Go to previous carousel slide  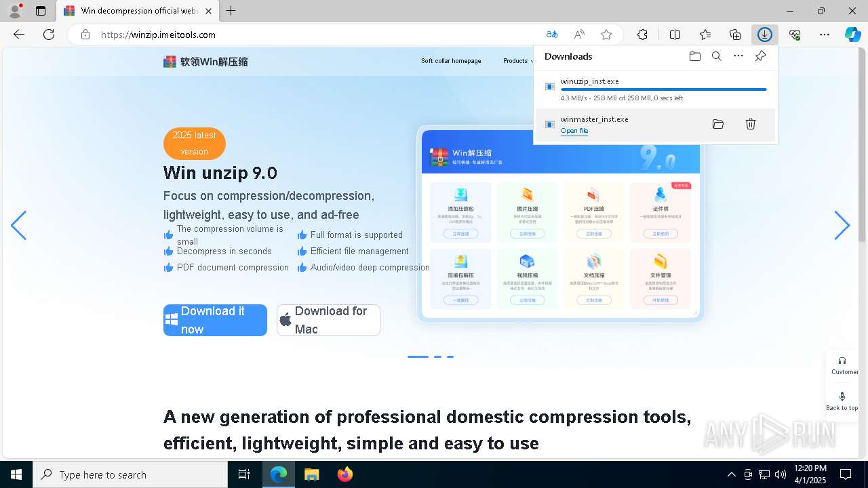tap(18, 225)
